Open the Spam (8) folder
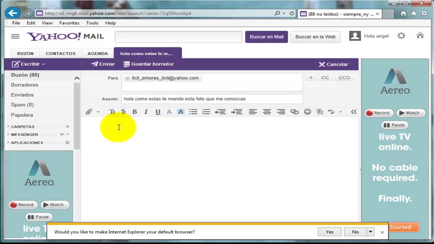 click(x=22, y=105)
